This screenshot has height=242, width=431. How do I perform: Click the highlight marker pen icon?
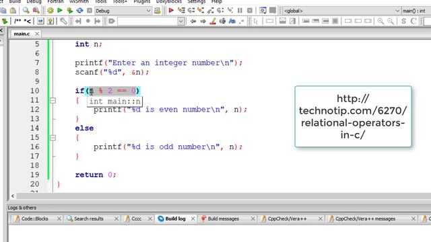pos(213,21)
